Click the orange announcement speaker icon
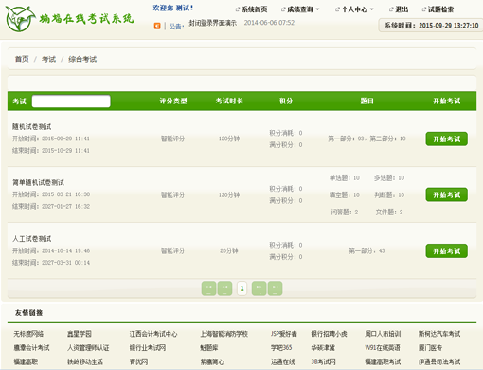 click(x=157, y=26)
